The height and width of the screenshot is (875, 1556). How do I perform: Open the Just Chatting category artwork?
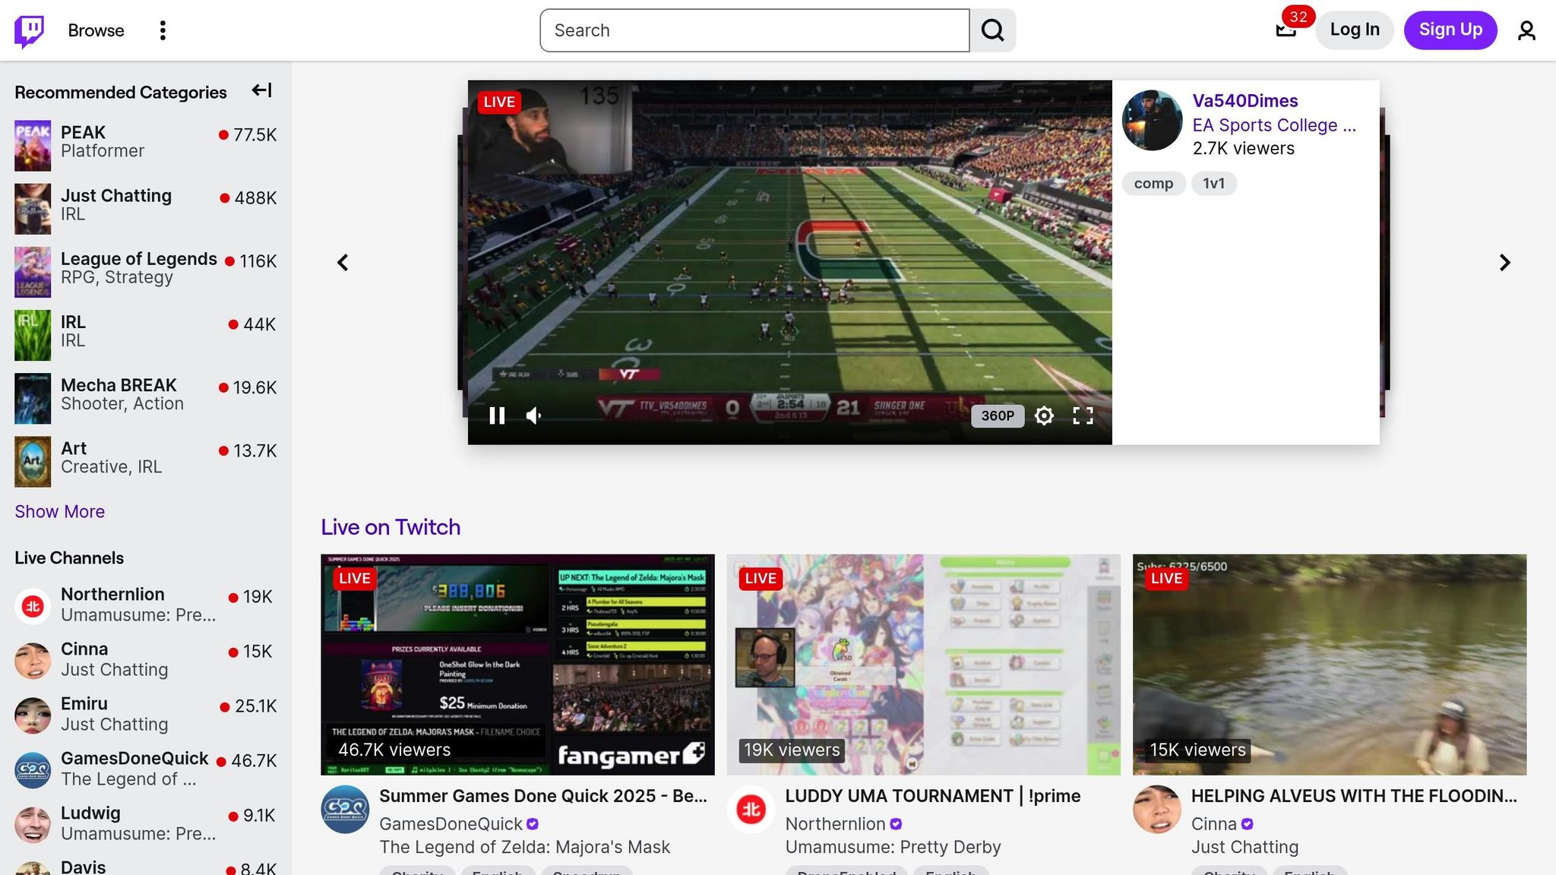[33, 209]
